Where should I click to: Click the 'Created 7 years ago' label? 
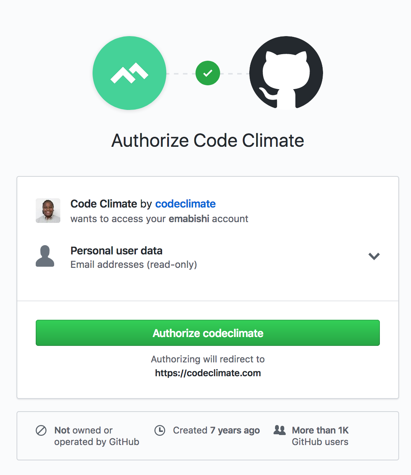(216, 430)
